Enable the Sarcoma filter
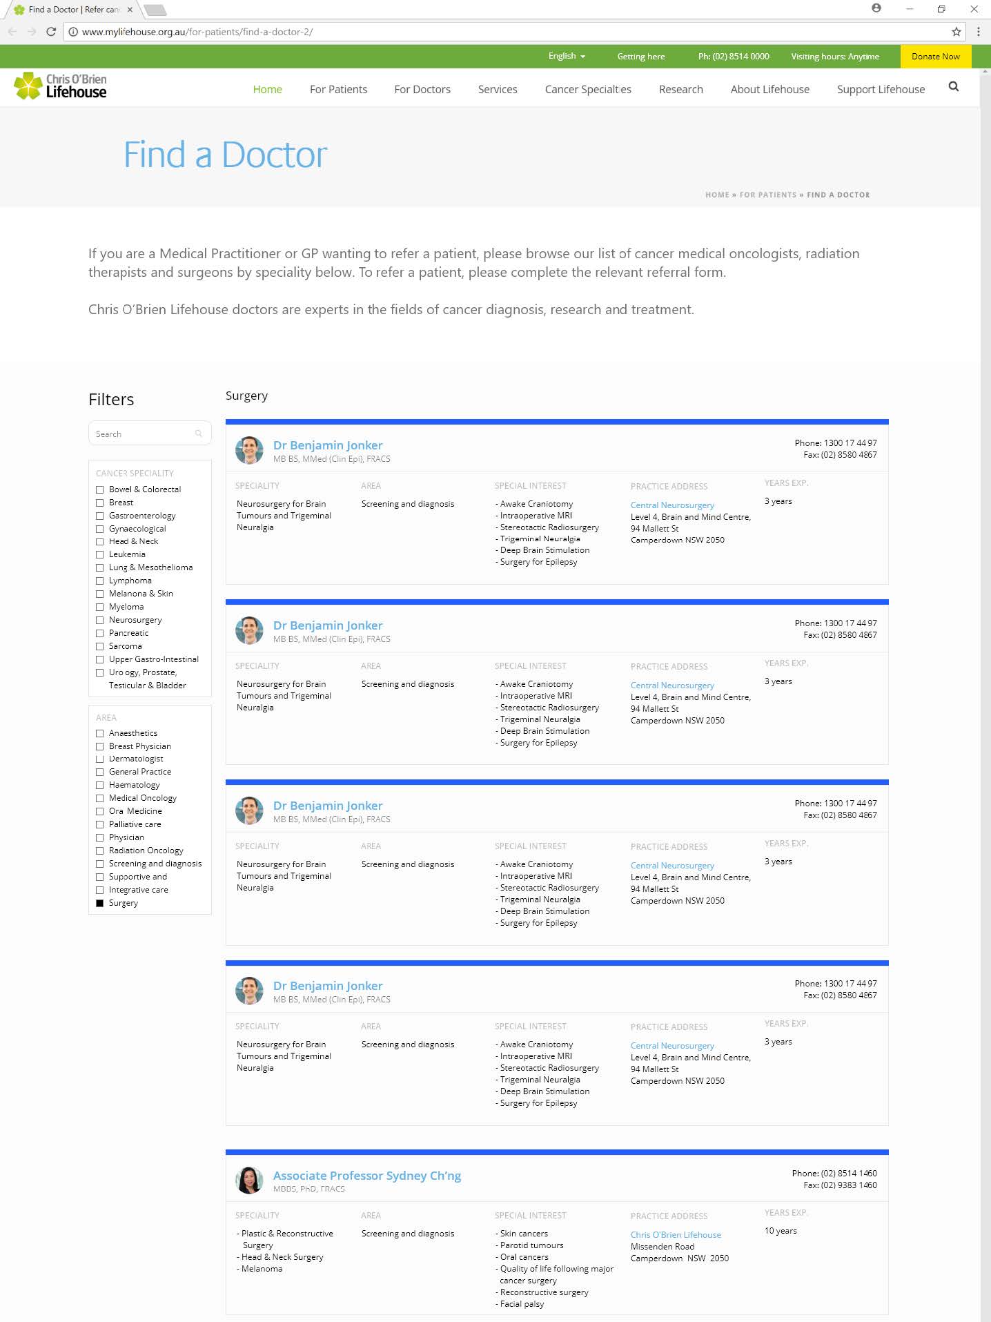This screenshot has width=991, height=1322. pyautogui.click(x=99, y=646)
